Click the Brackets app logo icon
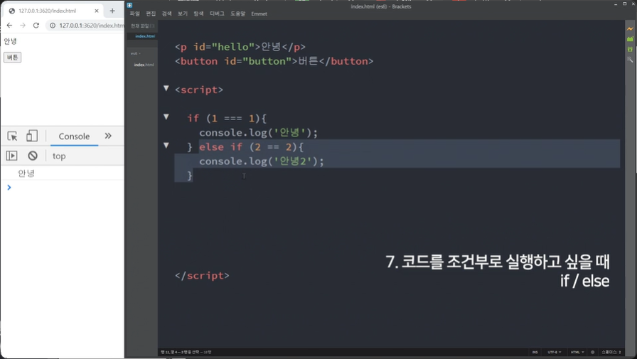This screenshot has height=359, width=637. [x=129, y=5]
